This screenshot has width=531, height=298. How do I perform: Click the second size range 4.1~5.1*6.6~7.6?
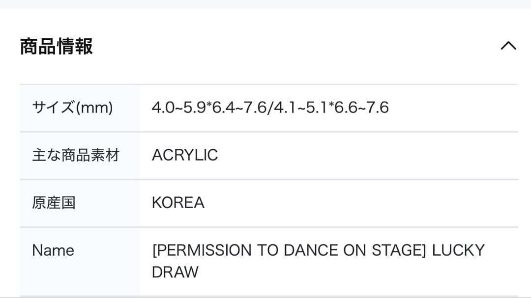(x=331, y=107)
